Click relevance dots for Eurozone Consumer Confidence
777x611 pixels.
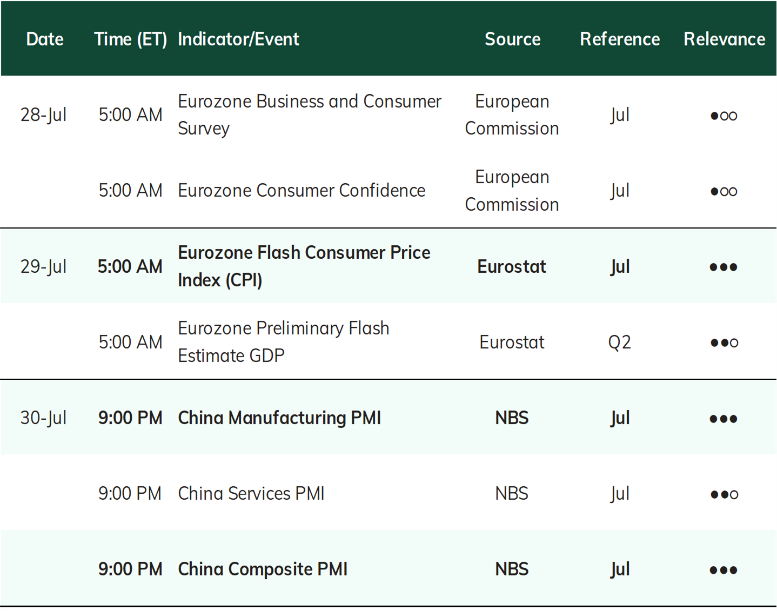(x=724, y=191)
